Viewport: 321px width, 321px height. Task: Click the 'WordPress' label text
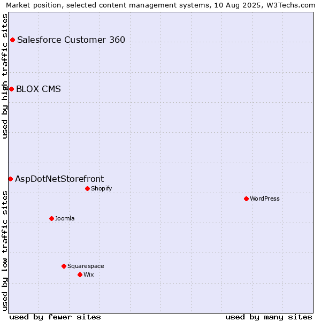265,198
